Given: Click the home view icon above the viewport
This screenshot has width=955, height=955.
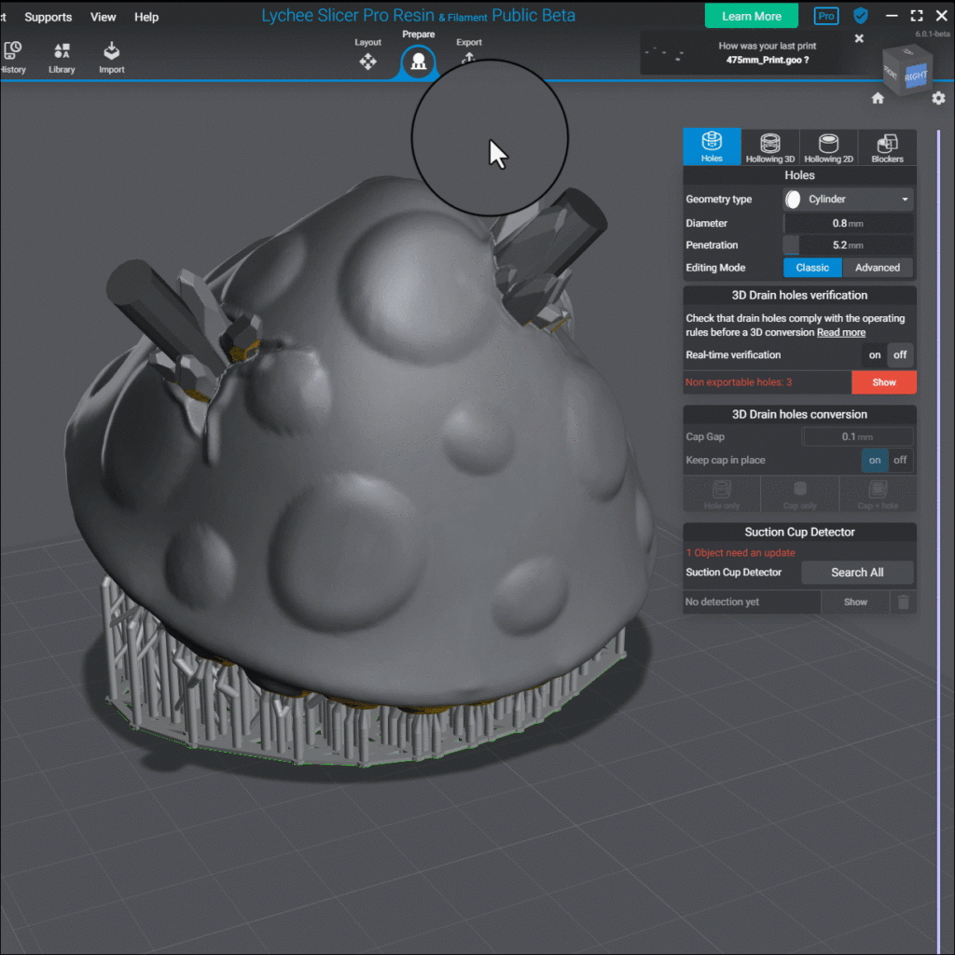Looking at the screenshot, I should [x=878, y=97].
